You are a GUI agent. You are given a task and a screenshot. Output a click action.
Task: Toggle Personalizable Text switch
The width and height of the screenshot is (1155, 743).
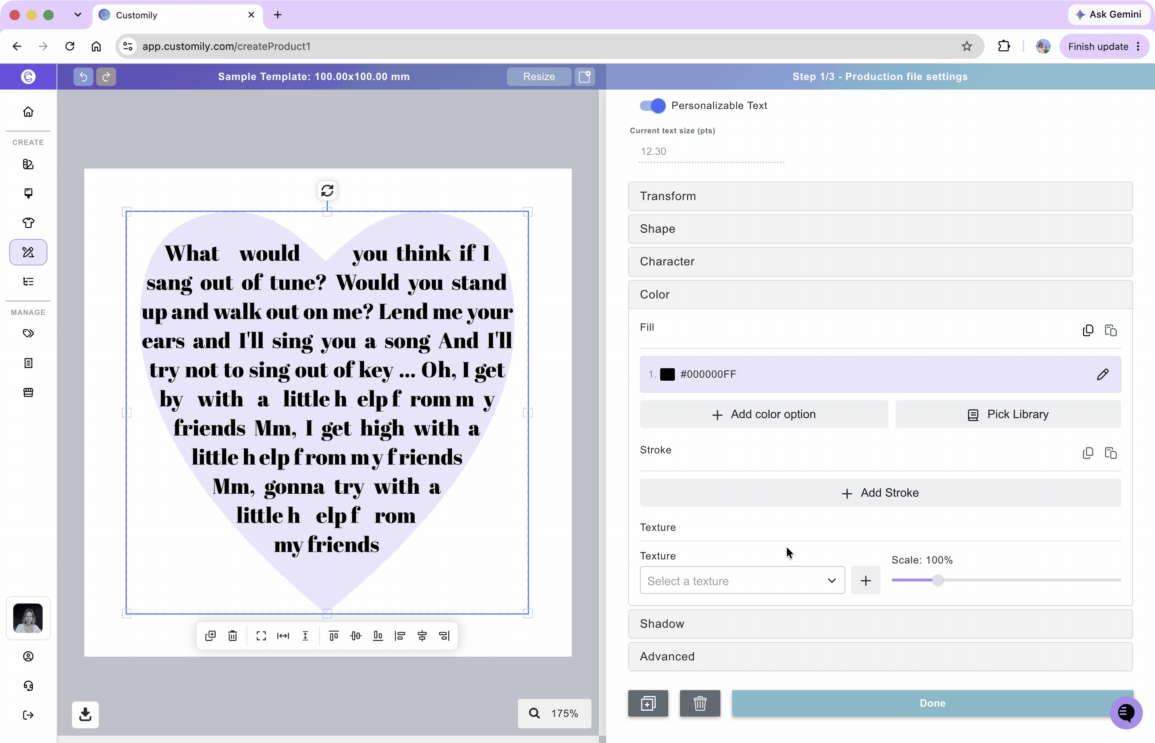(652, 106)
